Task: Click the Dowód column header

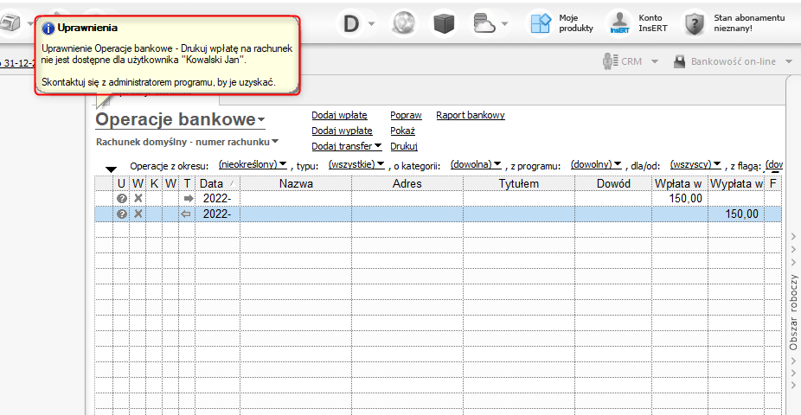Action: click(613, 183)
